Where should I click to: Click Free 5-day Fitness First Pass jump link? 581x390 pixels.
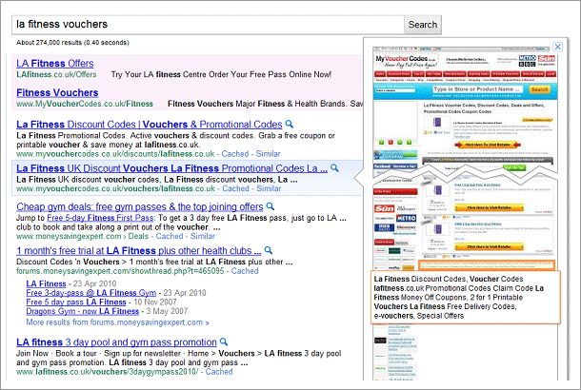pyautogui.click(x=100, y=218)
